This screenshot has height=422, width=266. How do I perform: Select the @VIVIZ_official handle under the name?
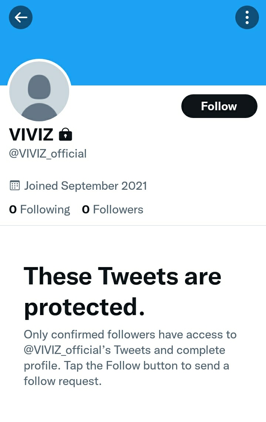pos(48,153)
